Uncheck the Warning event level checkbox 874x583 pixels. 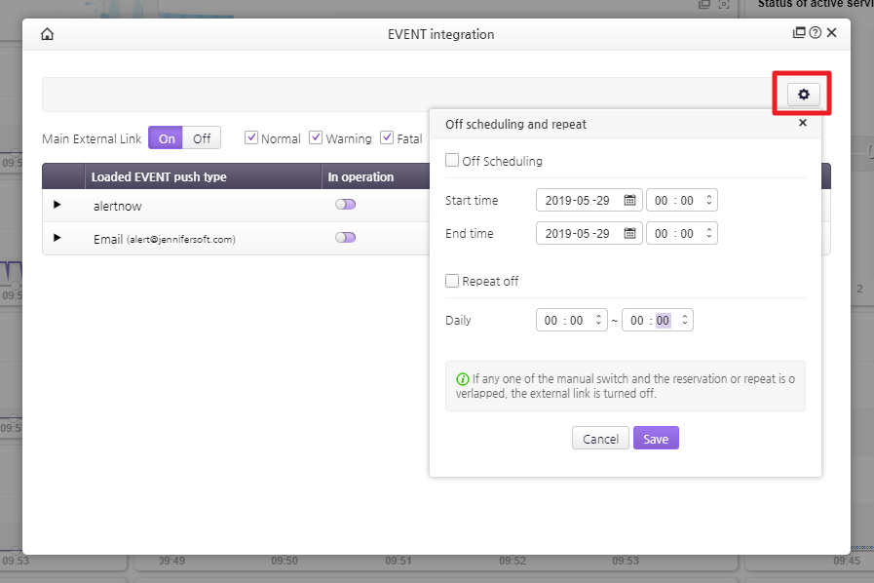[316, 138]
